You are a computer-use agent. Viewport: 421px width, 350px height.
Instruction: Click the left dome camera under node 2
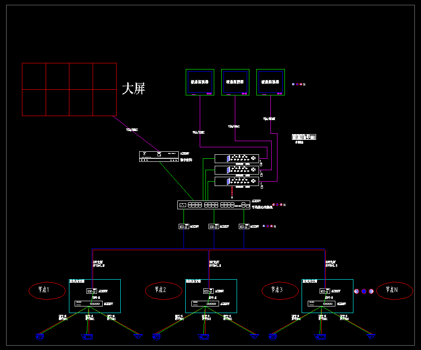(x=157, y=337)
